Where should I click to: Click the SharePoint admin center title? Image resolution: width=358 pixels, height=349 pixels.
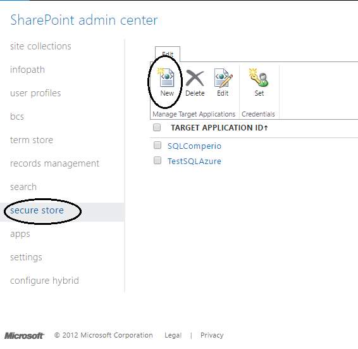pos(83,20)
